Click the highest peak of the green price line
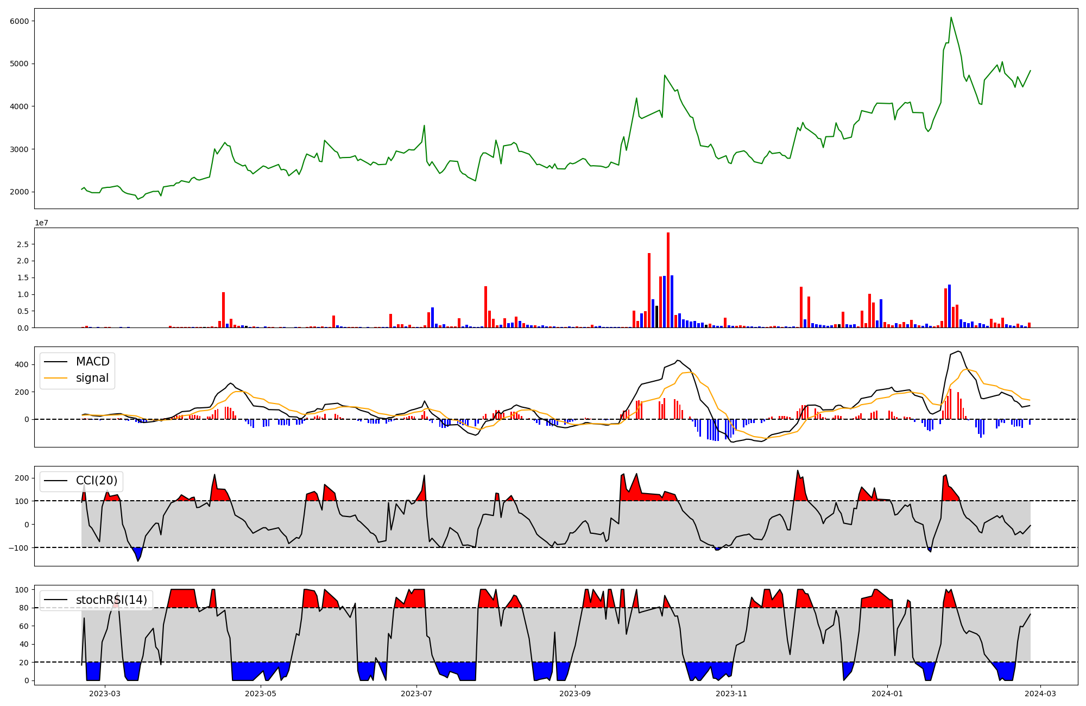The width and height of the screenshot is (1086, 706). point(951,18)
